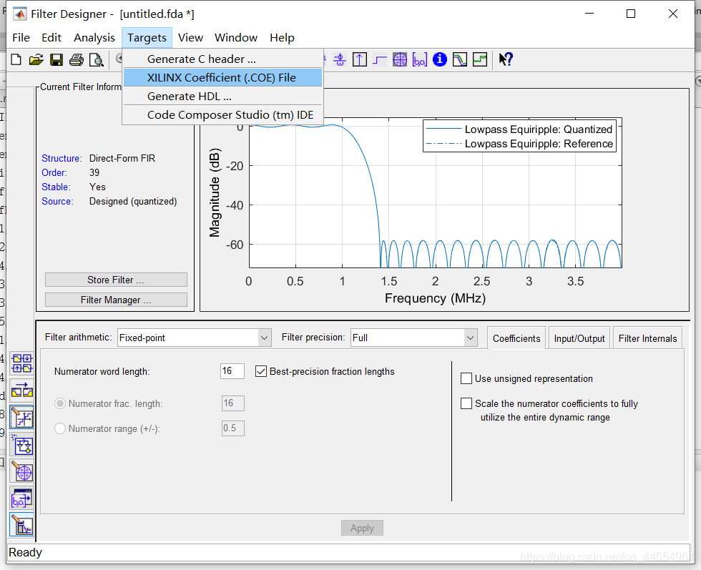Click the MATLAB logo in title bar
701x570 pixels.
[x=20, y=14]
